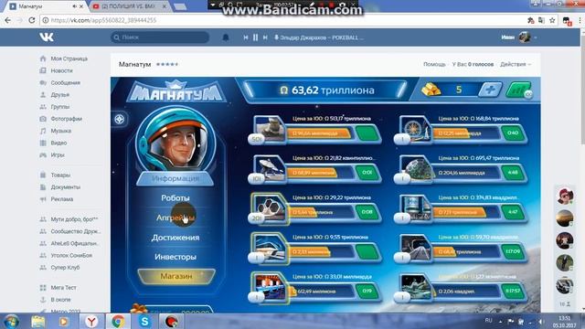Pause the playing VK track

click(x=256, y=37)
